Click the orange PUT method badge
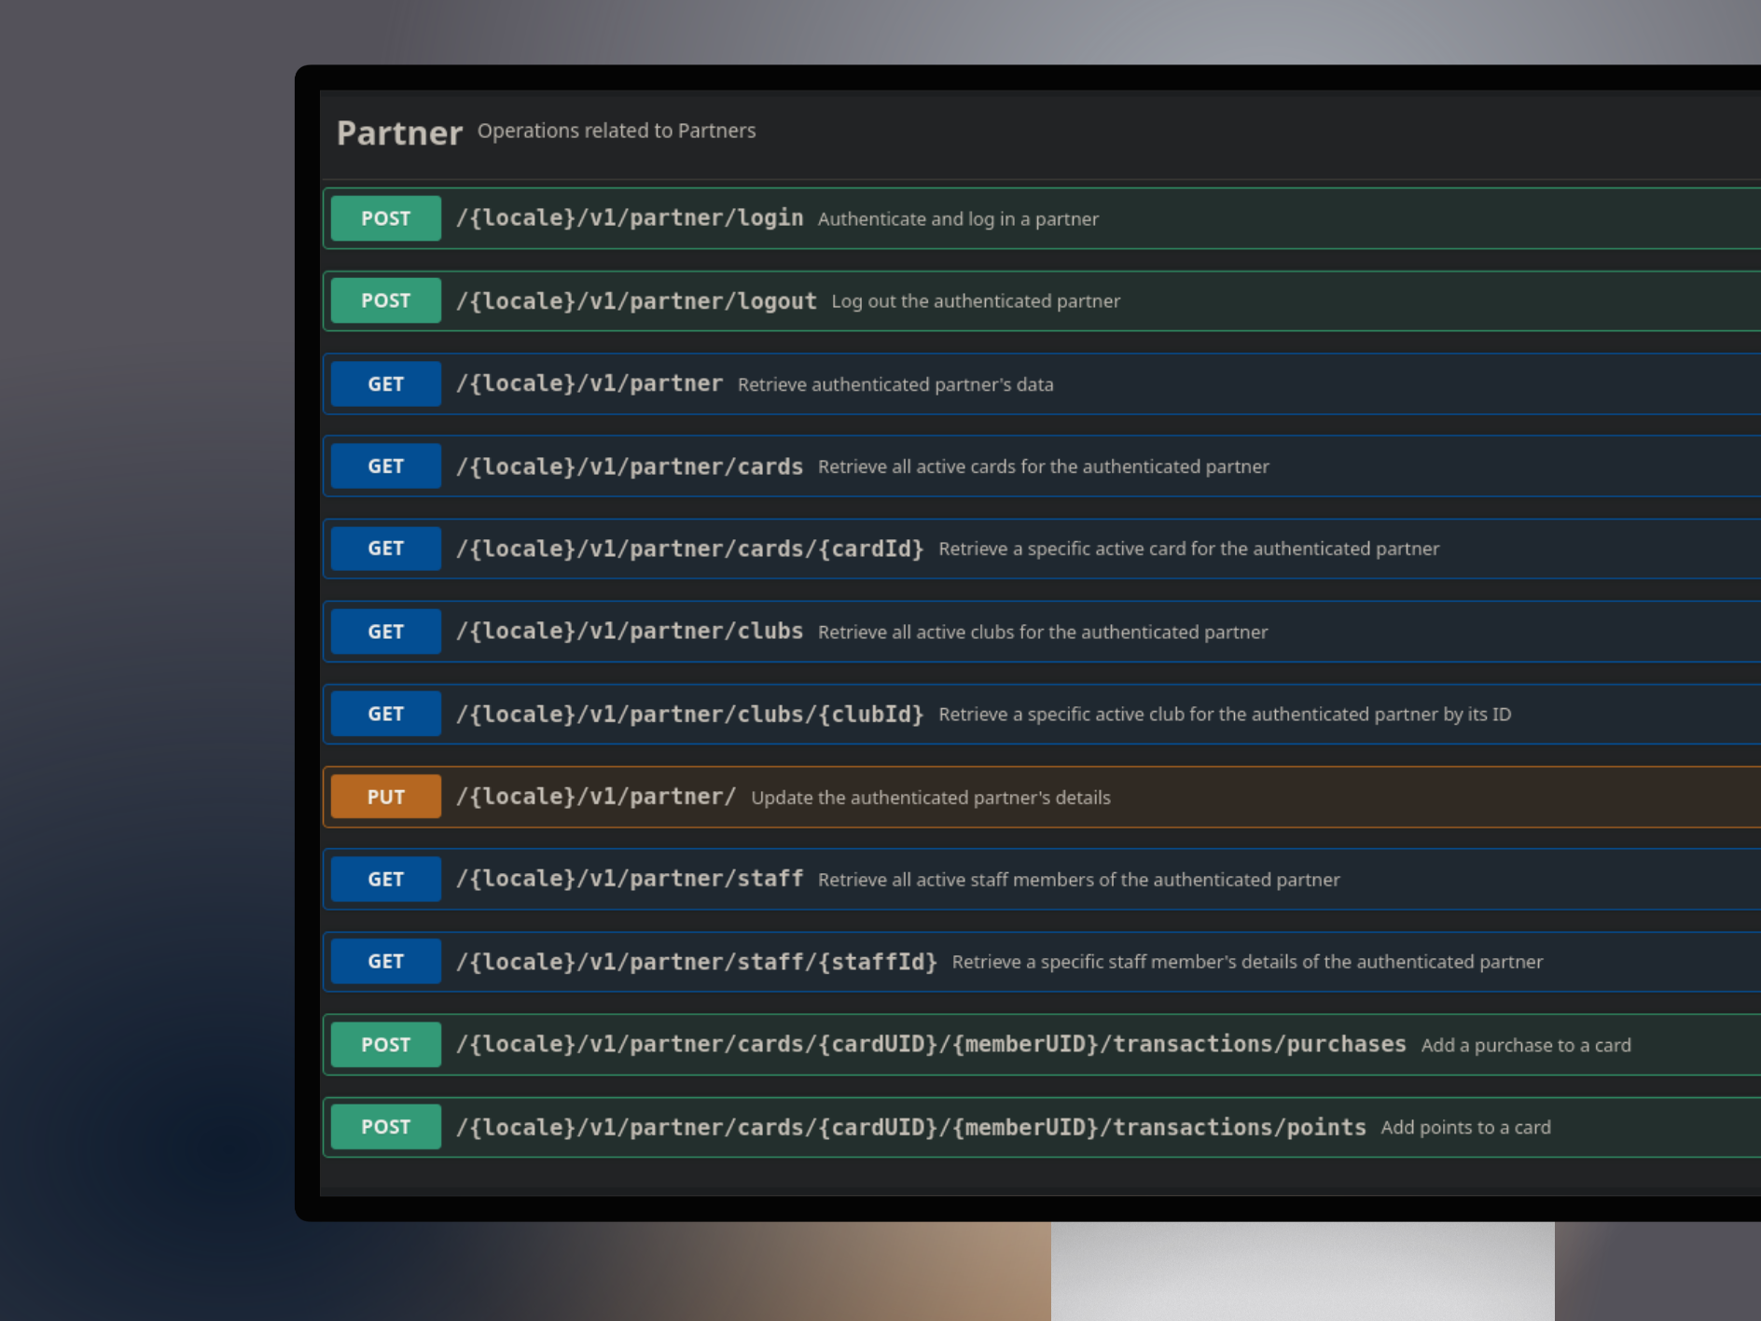Screen dimensions: 1761x1321 tap(385, 797)
